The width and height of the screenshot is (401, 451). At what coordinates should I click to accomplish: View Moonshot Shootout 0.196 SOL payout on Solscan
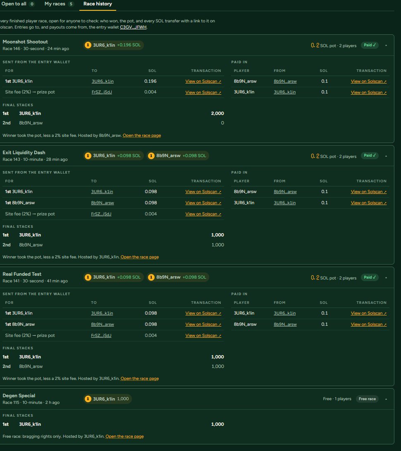pyautogui.click(x=203, y=81)
